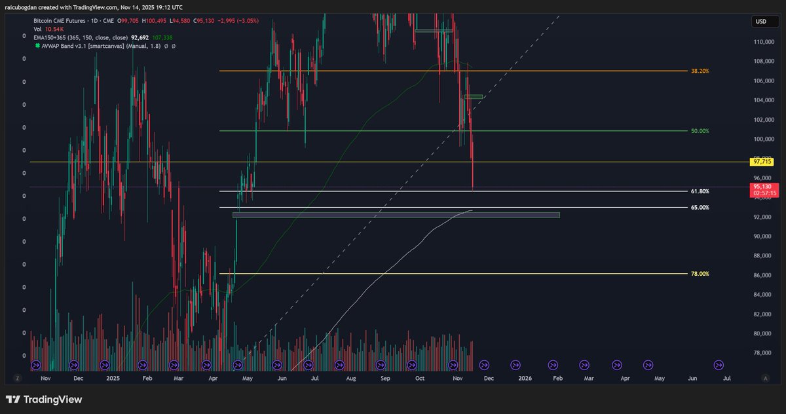The width and height of the screenshot is (786, 414).
Task: Click the 2026 time axis label
Action: click(x=525, y=378)
